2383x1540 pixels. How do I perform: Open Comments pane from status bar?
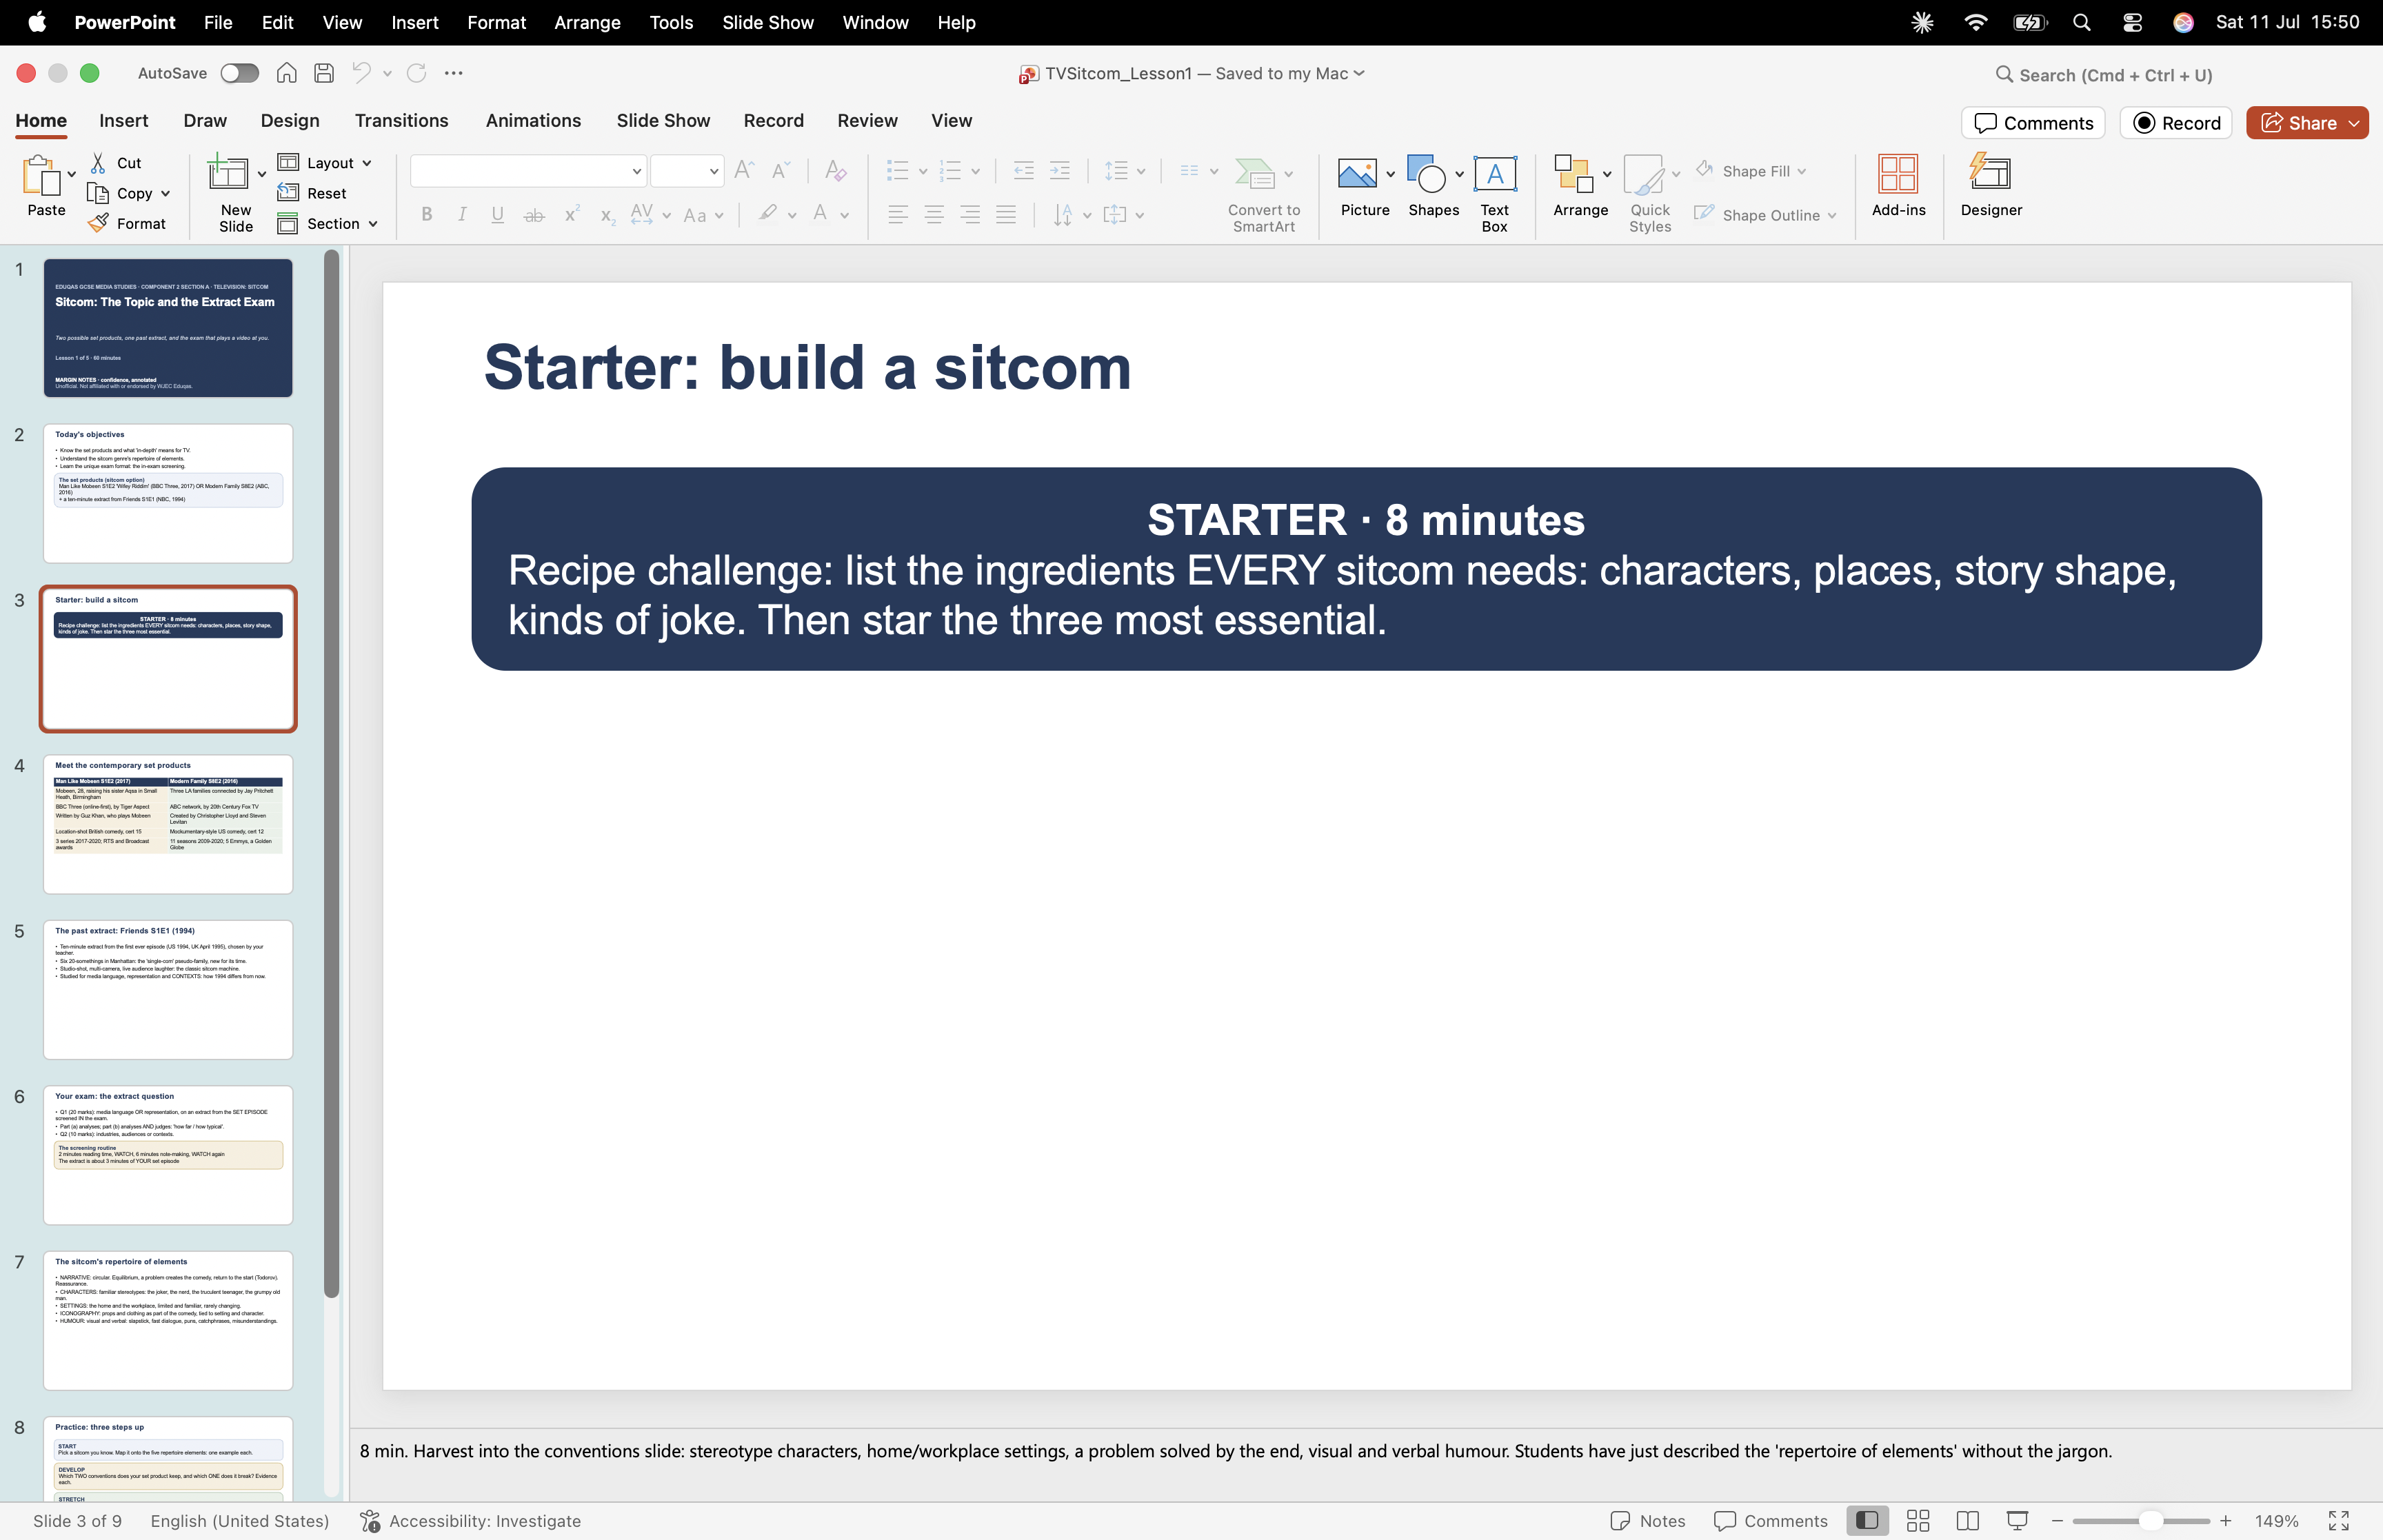tap(1771, 1521)
